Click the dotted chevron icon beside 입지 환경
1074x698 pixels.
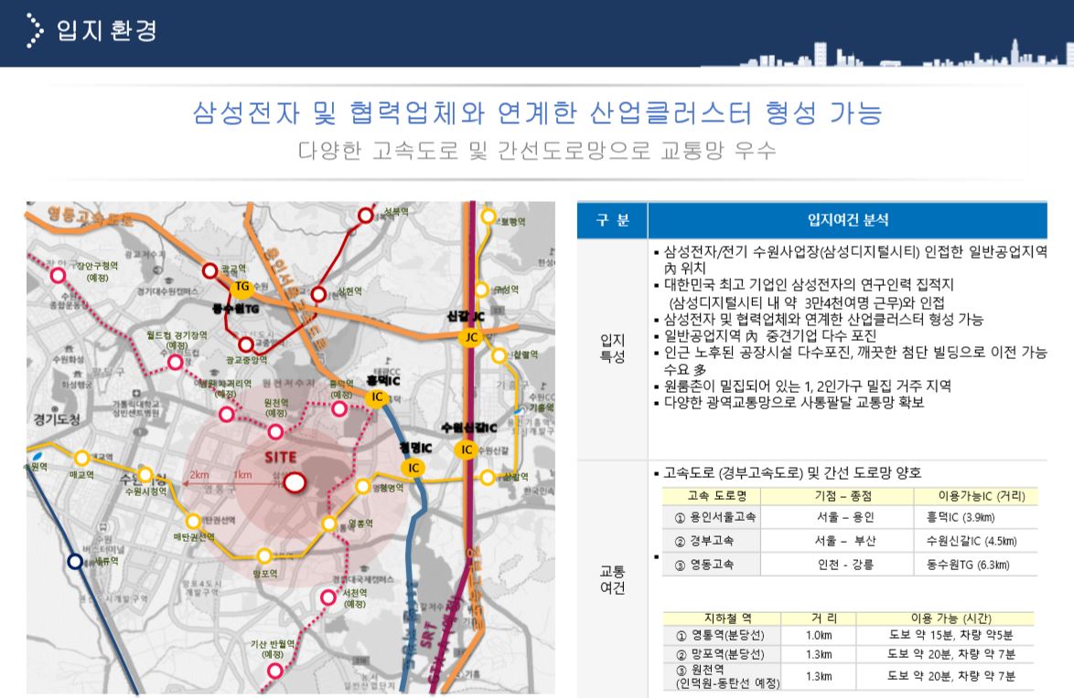pyautogui.click(x=34, y=31)
